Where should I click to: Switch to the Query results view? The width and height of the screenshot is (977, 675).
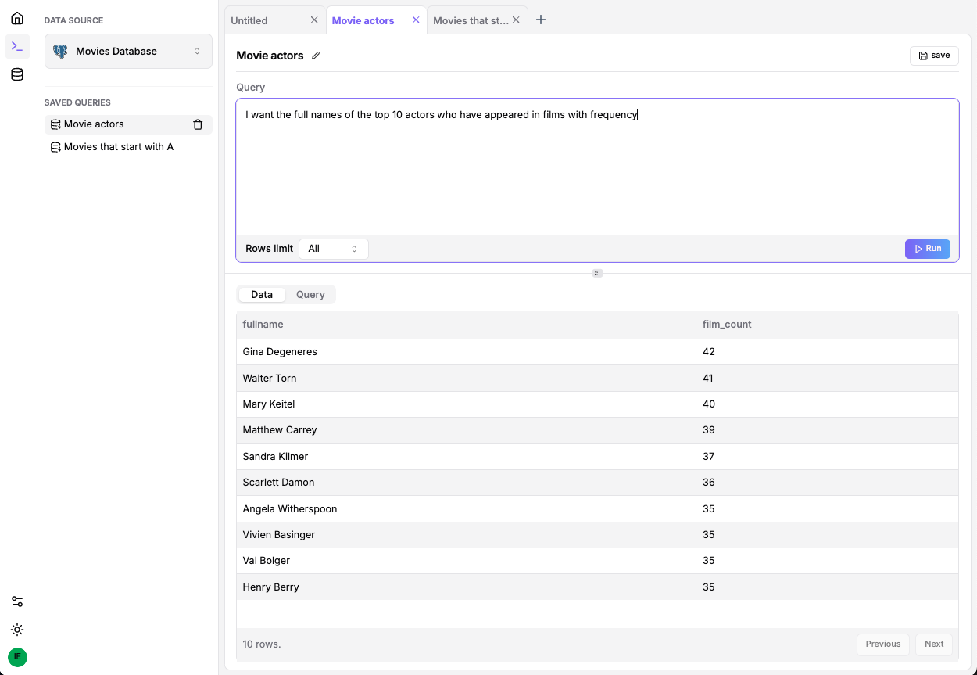coord(310,295)
